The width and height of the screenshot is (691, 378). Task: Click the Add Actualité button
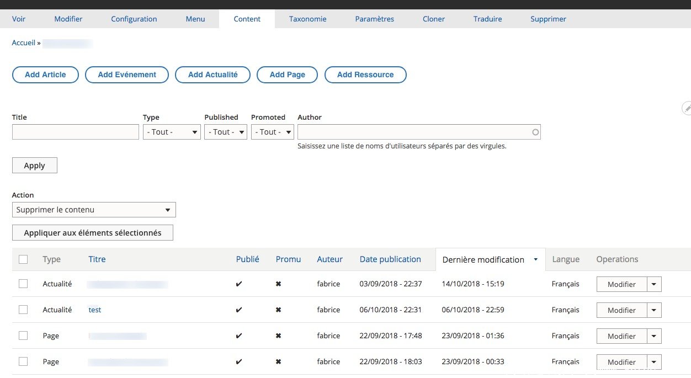click(213, 74)
